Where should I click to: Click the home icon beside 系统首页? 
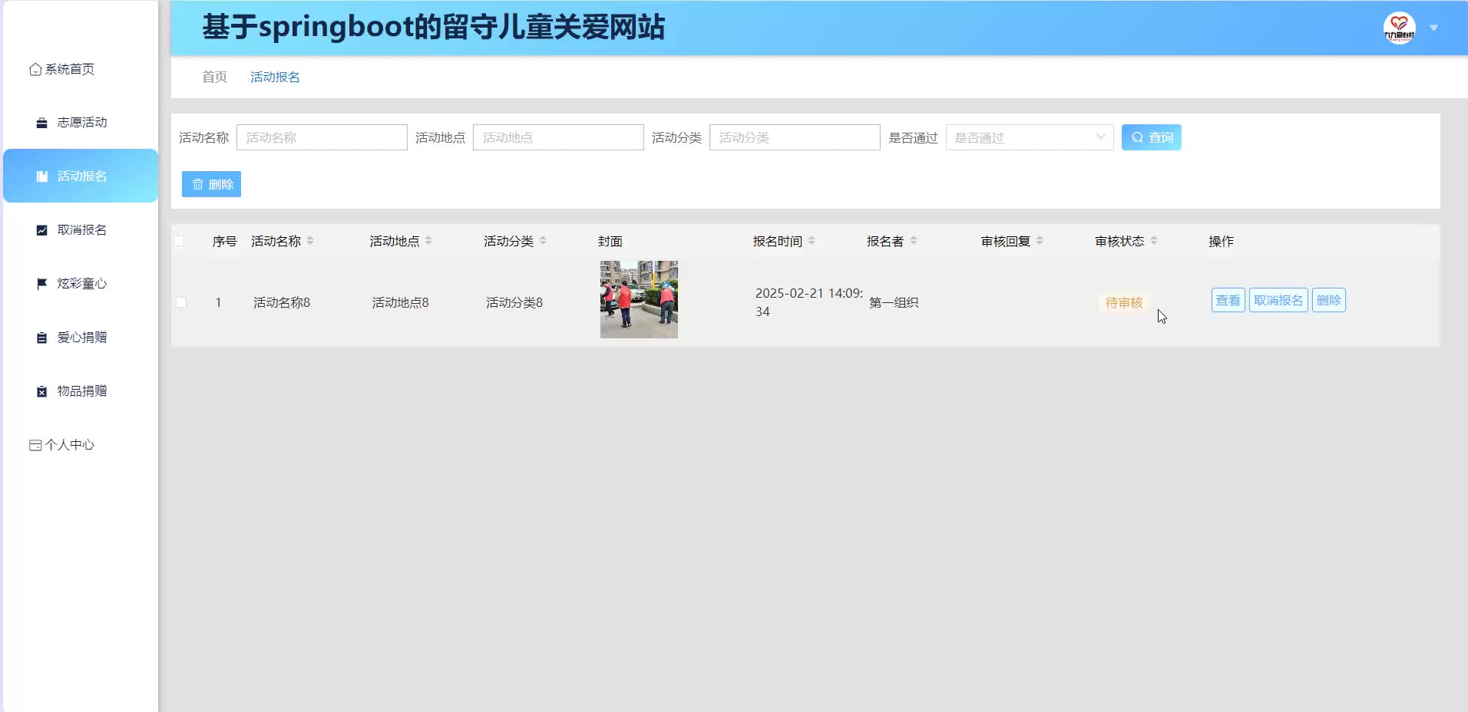(35, 70)
